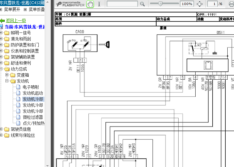
Task: Open the highlighted 发动机冷却 document
Action: [x=33, y=99]
